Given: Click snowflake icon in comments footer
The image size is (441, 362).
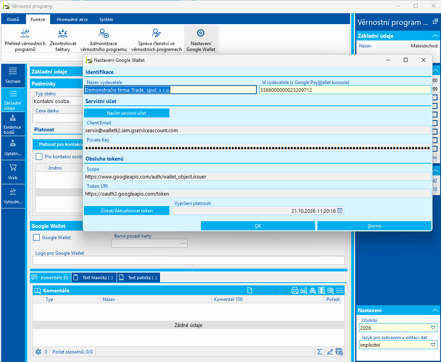Looking at the screenshot, I should [x=38, y=352].
